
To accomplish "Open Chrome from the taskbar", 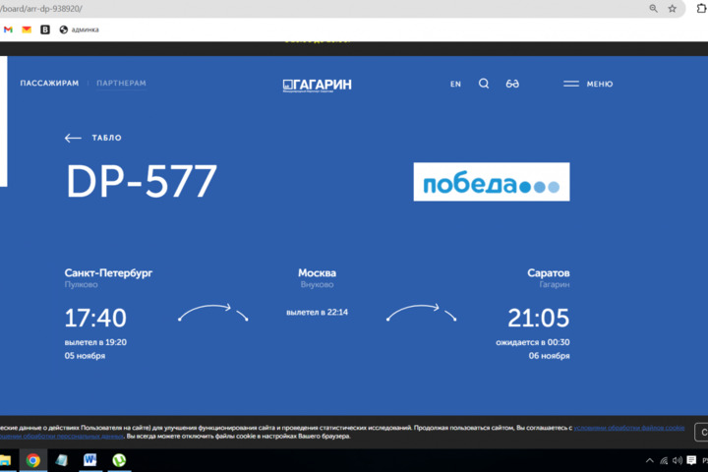I will (x=32, y=459).
